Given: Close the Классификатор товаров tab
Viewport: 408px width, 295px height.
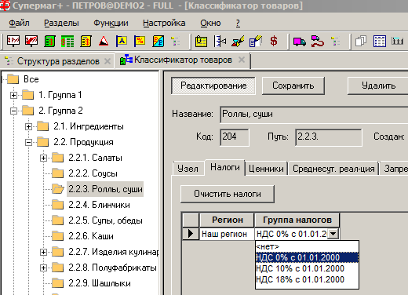Looking at the screenshot, I should pyautogui.click(x=242, y=60).
